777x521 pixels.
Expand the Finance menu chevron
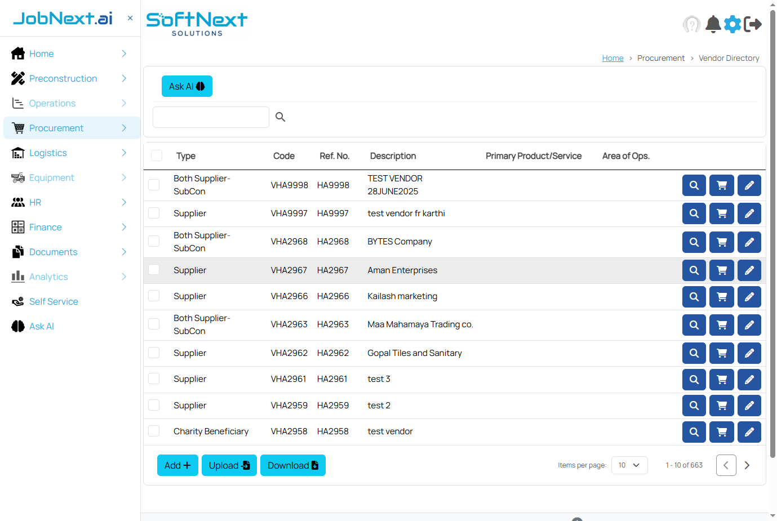[x=124, y=227]
